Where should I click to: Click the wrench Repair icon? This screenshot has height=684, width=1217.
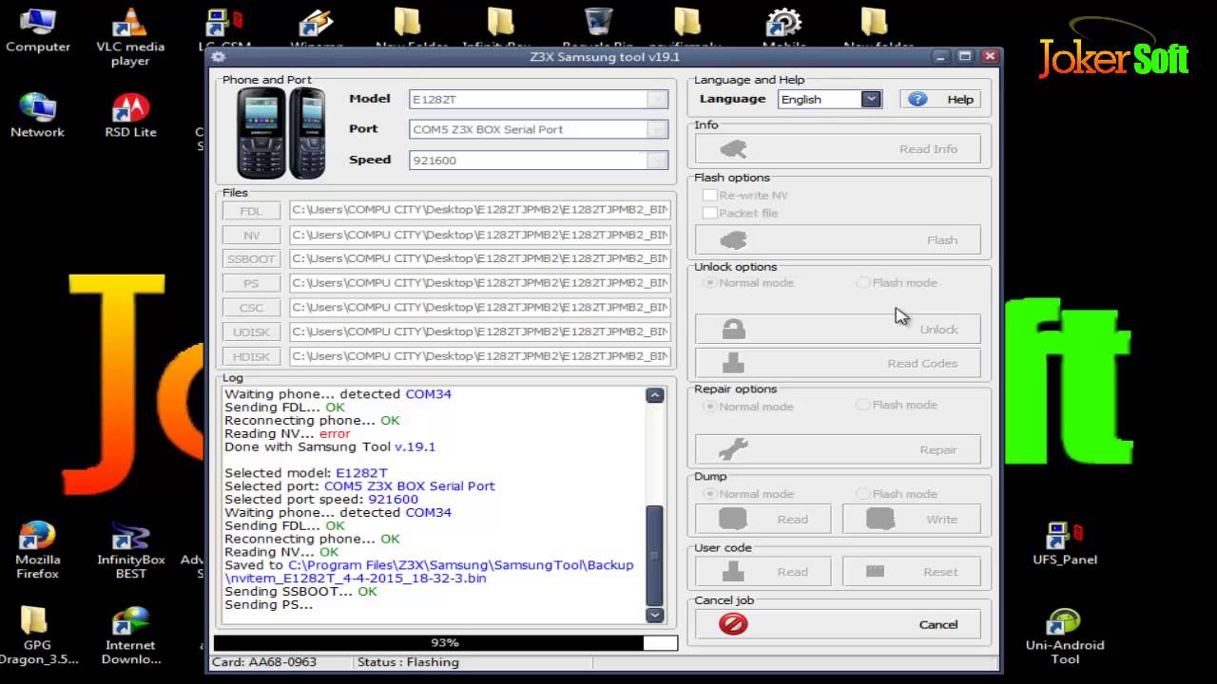pyautogui.click(x=733, y=449)
